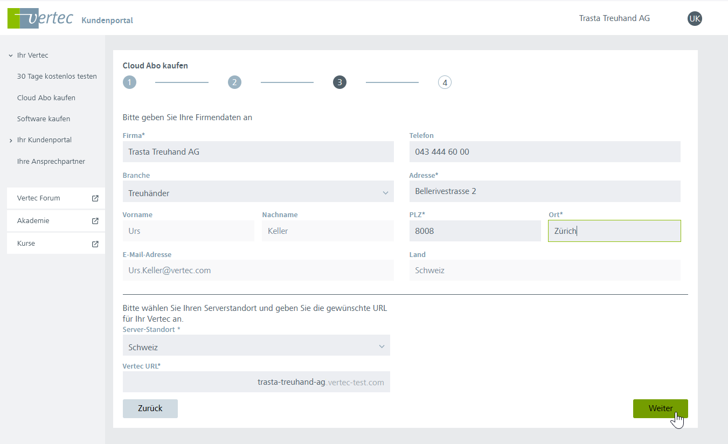Open the UK user avatar menu
This screenshot has height=444, width=728.
click(695, 19)
